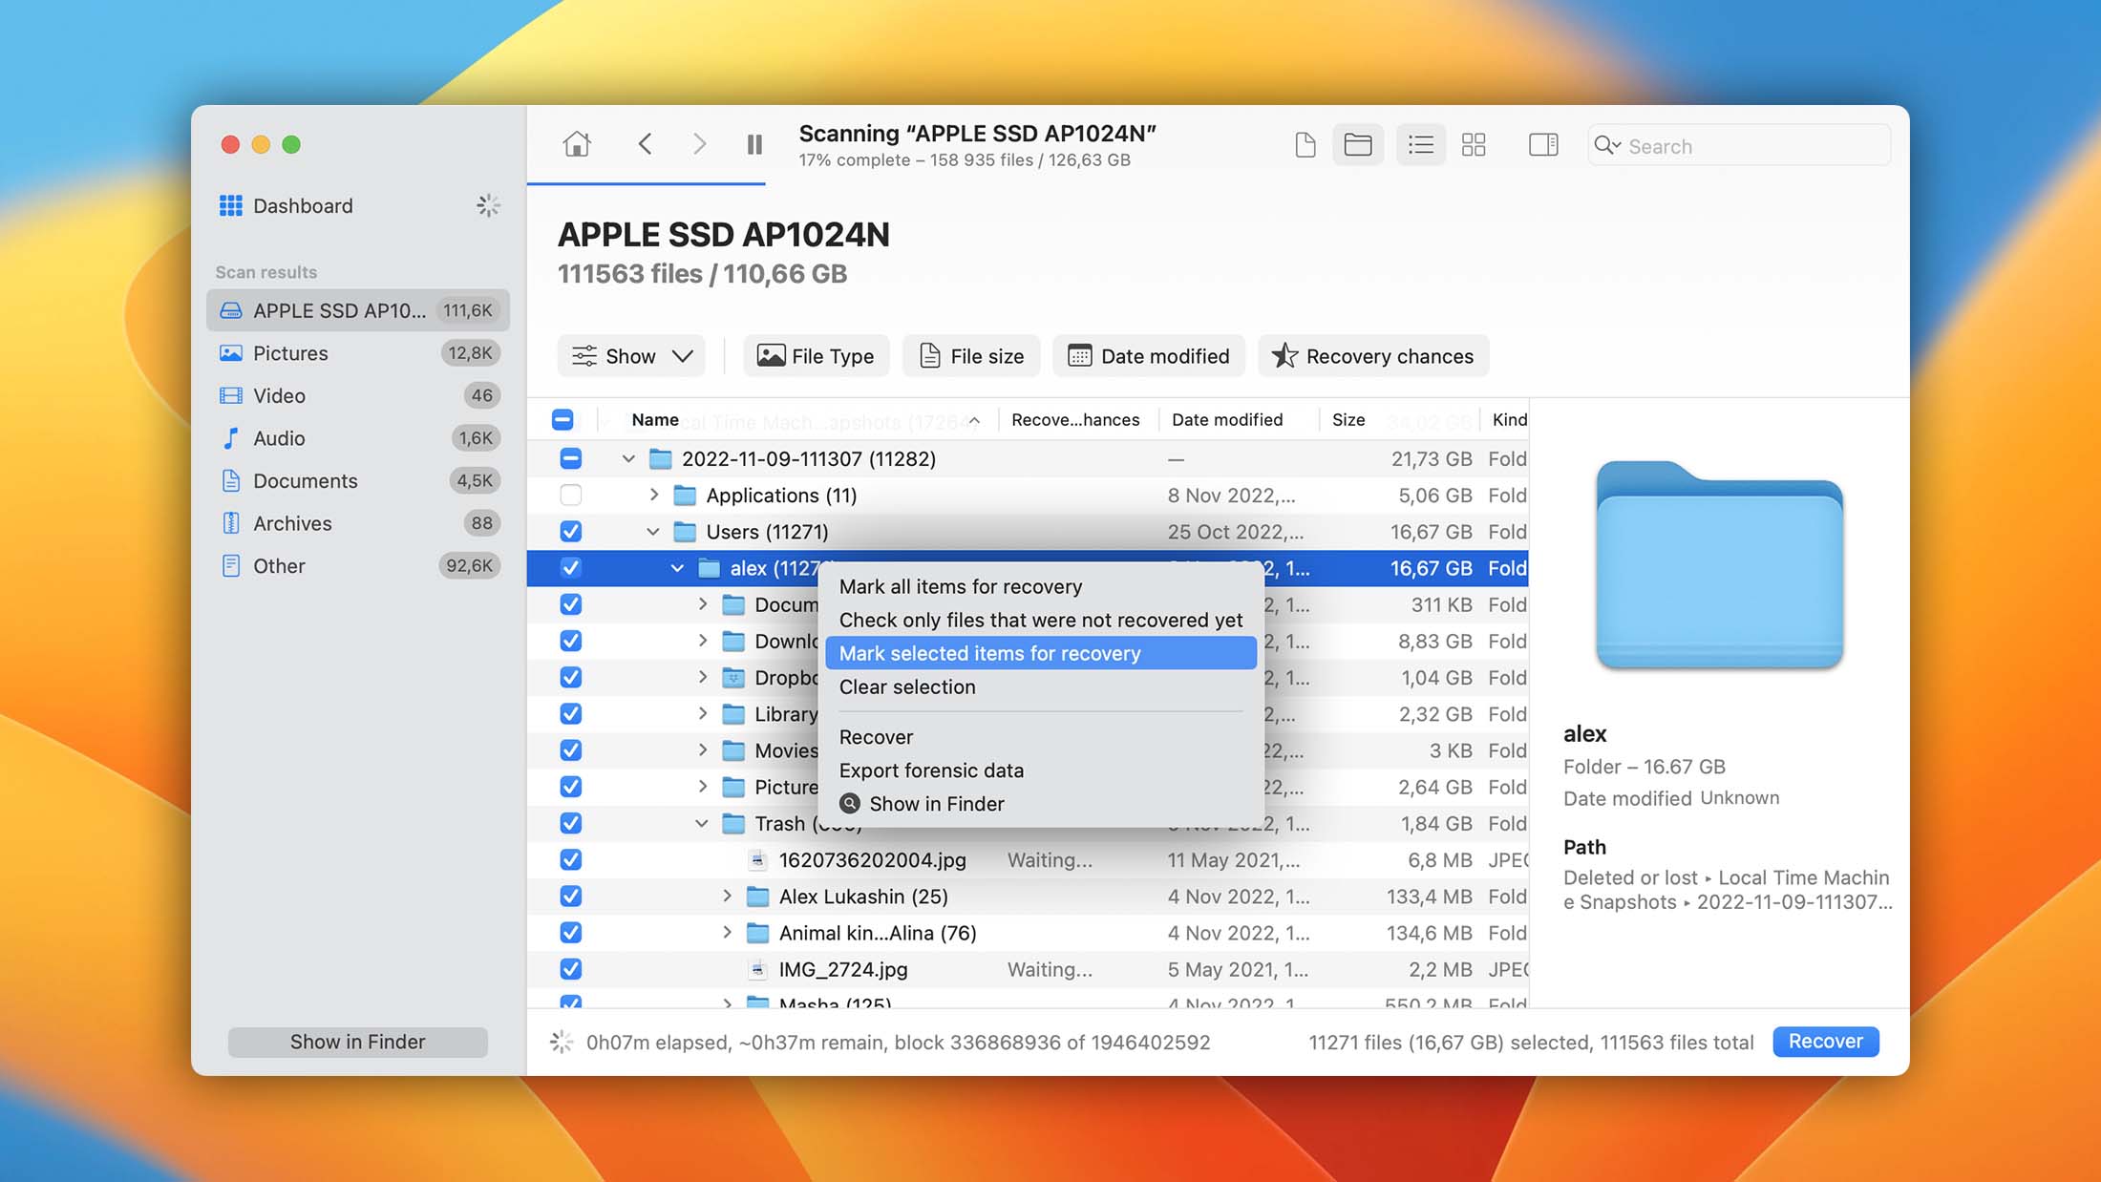The height and width of the screenshot is (1182, 2101).
Task: Filter by Documents category
Action: tap(358, 480)
